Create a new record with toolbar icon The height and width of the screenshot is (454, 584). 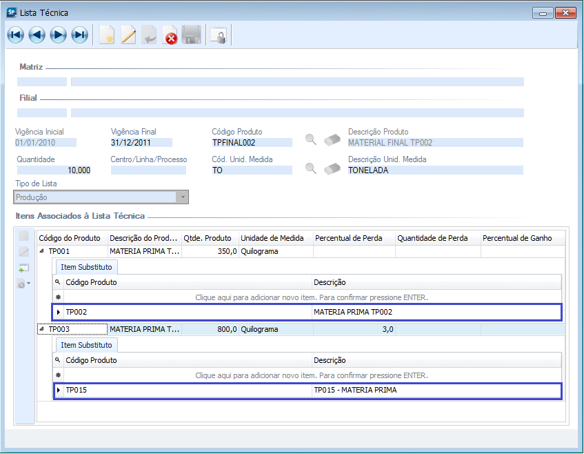click(107, 35)
